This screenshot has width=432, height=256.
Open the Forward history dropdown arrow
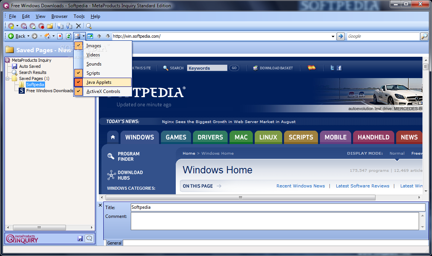(41, 36)
